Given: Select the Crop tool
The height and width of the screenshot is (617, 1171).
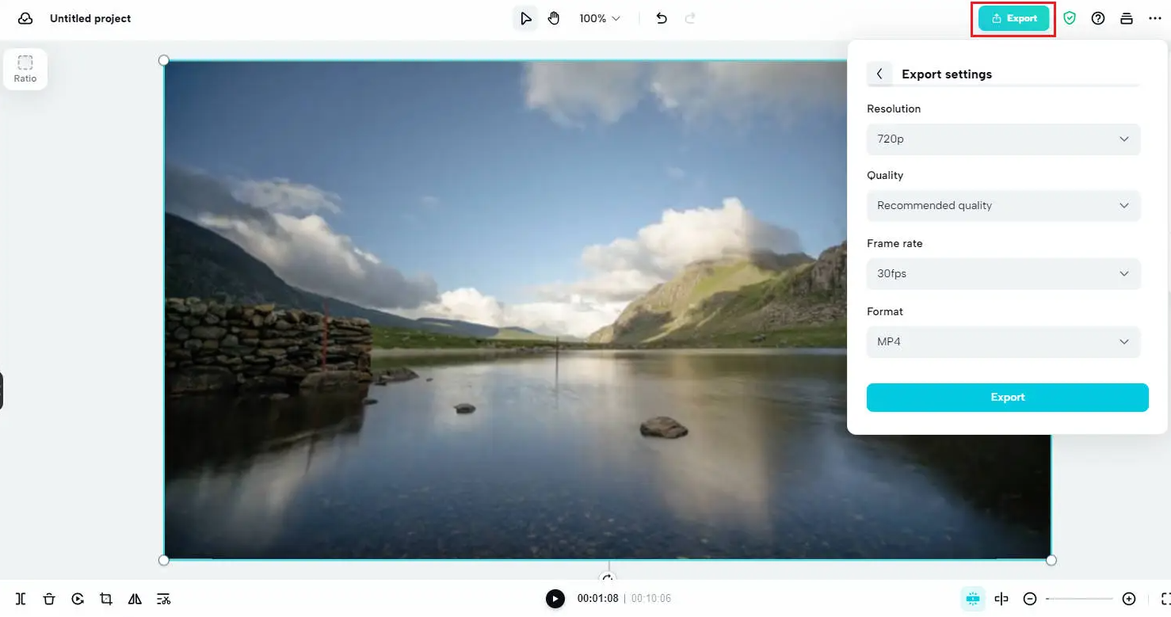Looking at the screenshot, I should coord(106,599).
